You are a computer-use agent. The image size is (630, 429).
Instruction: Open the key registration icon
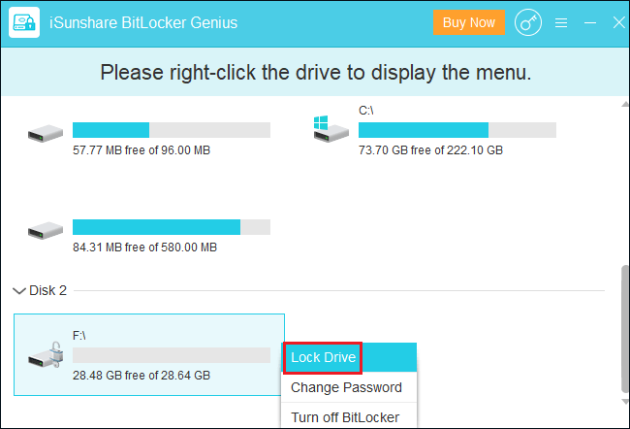(x=528, y=22)
